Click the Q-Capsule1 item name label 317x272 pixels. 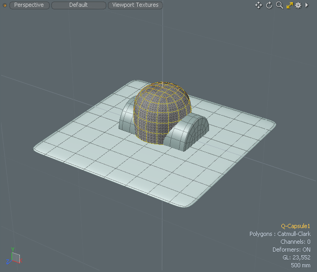(296, 226)
